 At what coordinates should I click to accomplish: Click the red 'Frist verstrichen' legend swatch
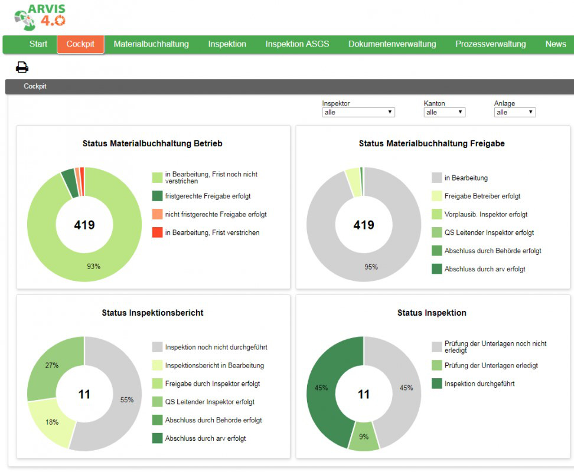coord(158,232)
